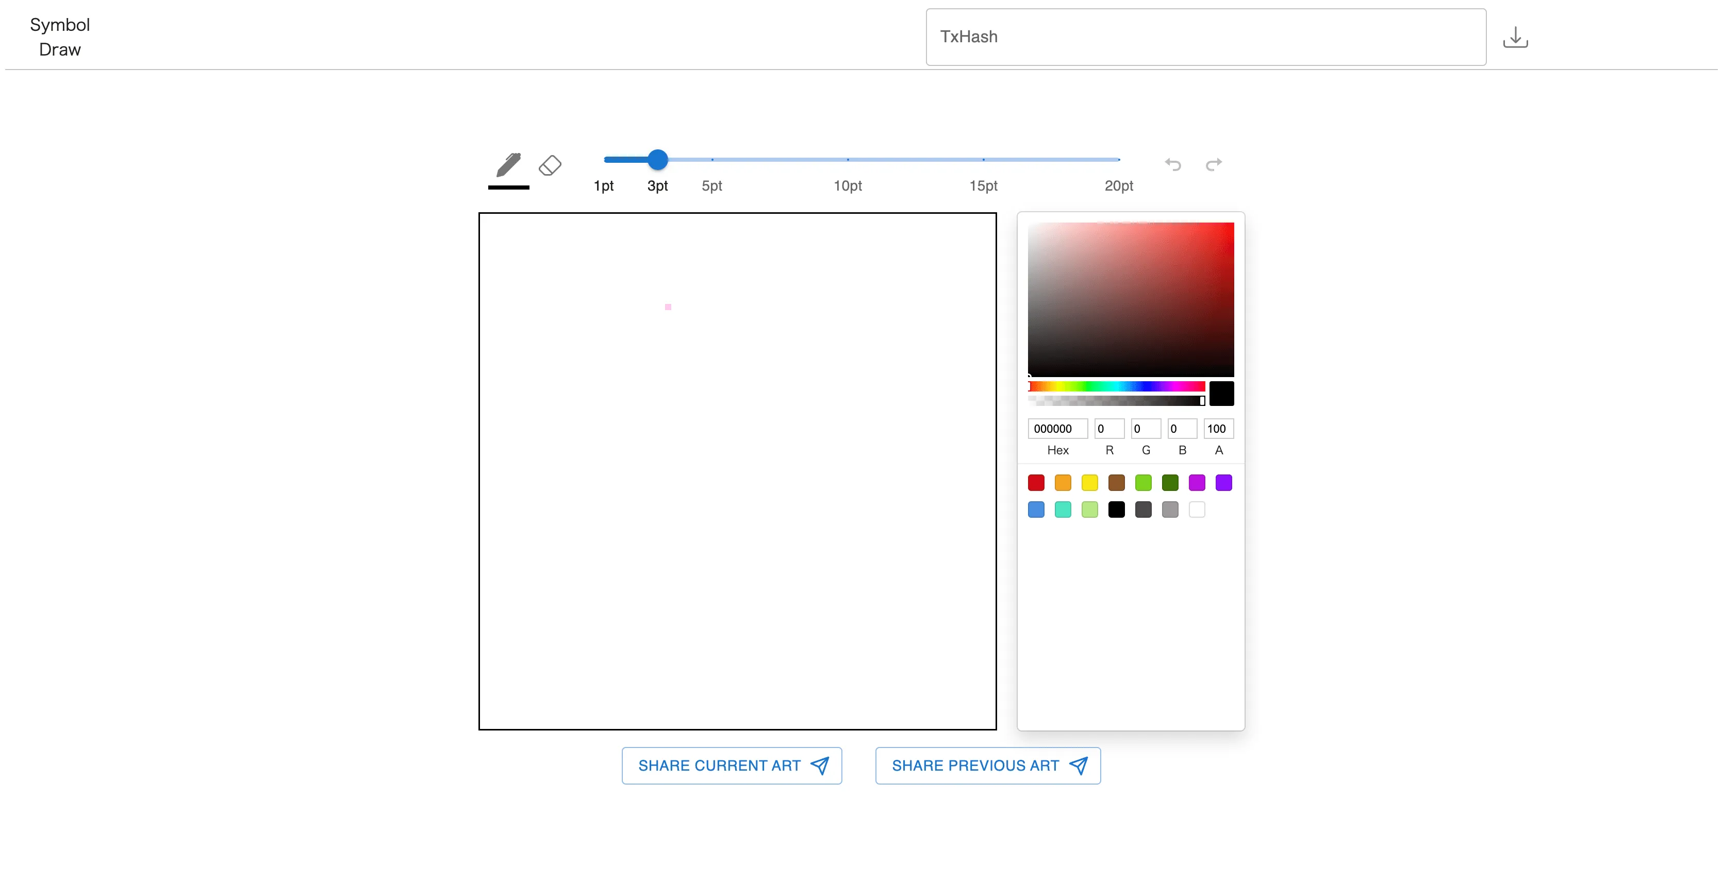The height and width of the screenshot is (884, 1723).
Task: Click inside the TxHash text field
Action: point(1204,37)
